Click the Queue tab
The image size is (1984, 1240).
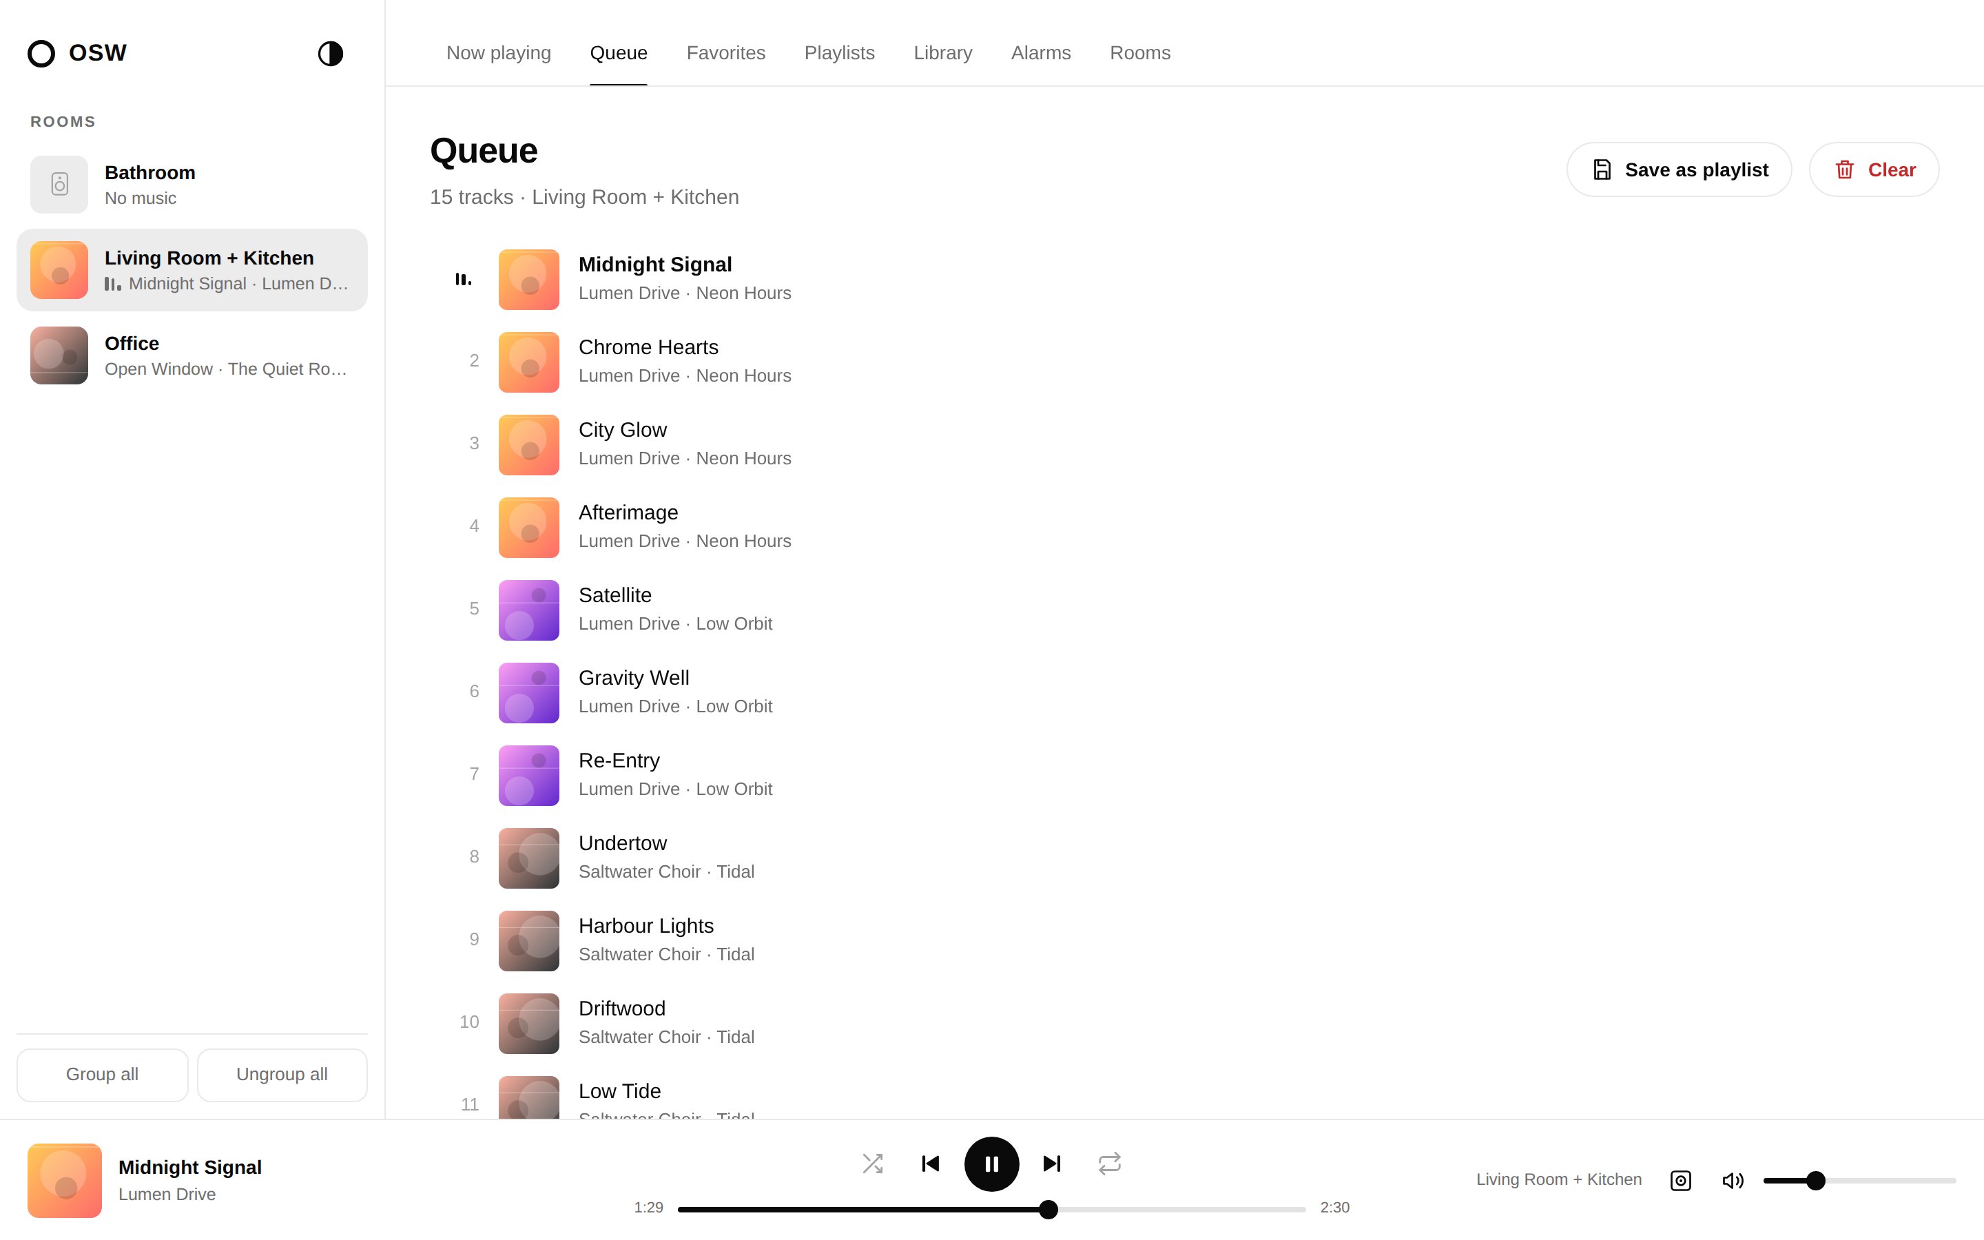coord(618,53)
